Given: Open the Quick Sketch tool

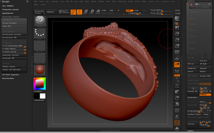Looking at the screenshot, I should pyautogui.click(x=64, y=12).
